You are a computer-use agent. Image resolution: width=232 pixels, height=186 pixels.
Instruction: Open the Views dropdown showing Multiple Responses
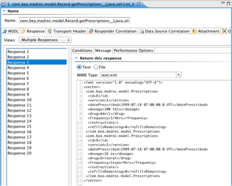point(45,40)
